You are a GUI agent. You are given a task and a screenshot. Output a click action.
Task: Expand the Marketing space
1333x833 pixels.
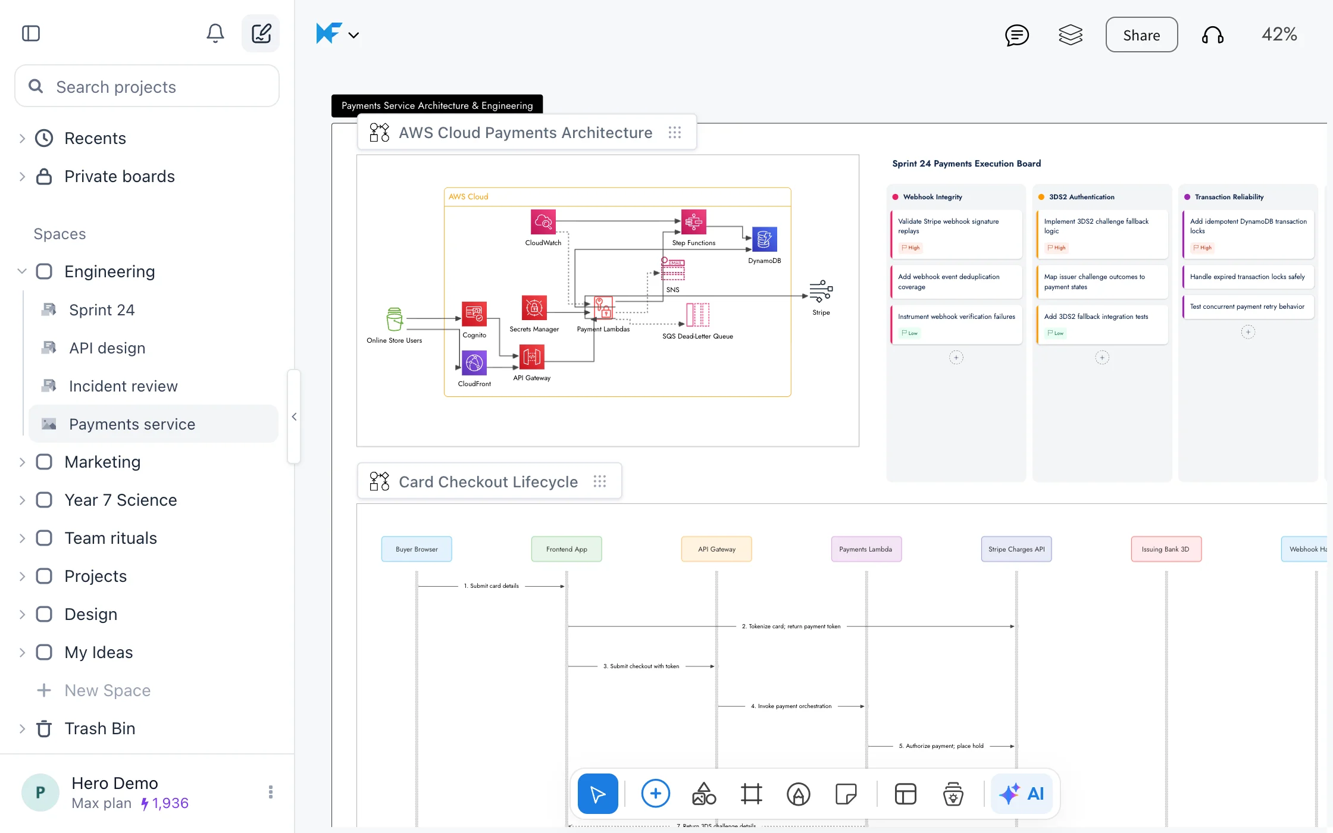pos(22,462)
